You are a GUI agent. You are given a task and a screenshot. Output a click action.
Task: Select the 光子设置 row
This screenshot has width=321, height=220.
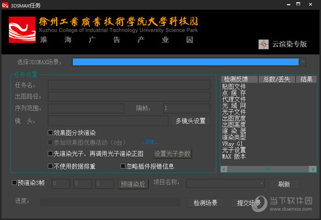pyautogui.click(x=234, y=150)
